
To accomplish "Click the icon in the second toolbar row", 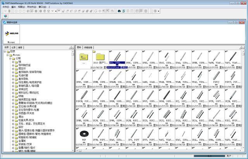I will click(x=5, y=16).
